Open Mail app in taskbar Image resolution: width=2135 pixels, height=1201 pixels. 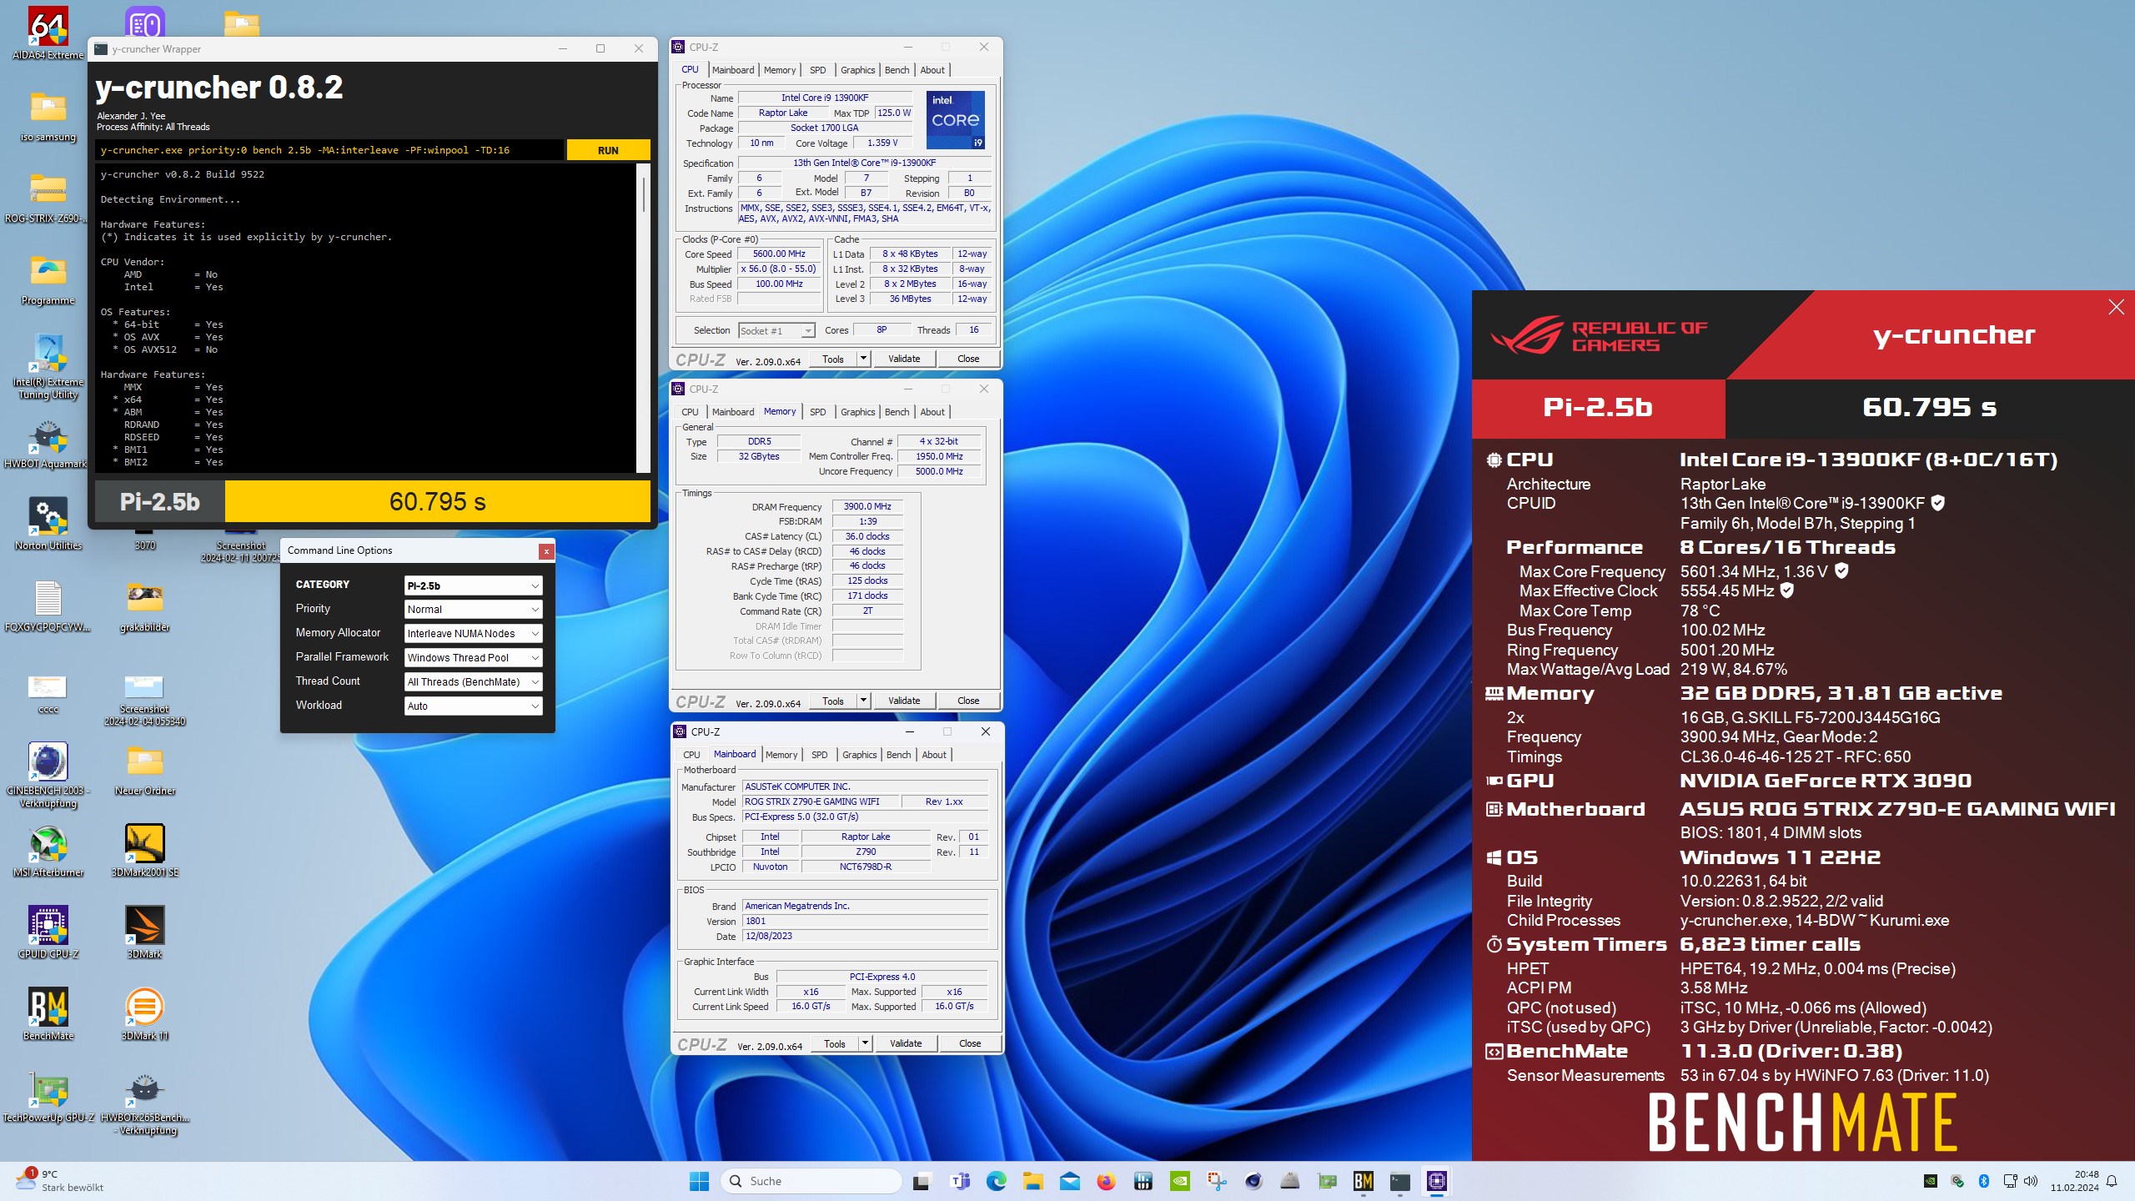[1069, 1181]
